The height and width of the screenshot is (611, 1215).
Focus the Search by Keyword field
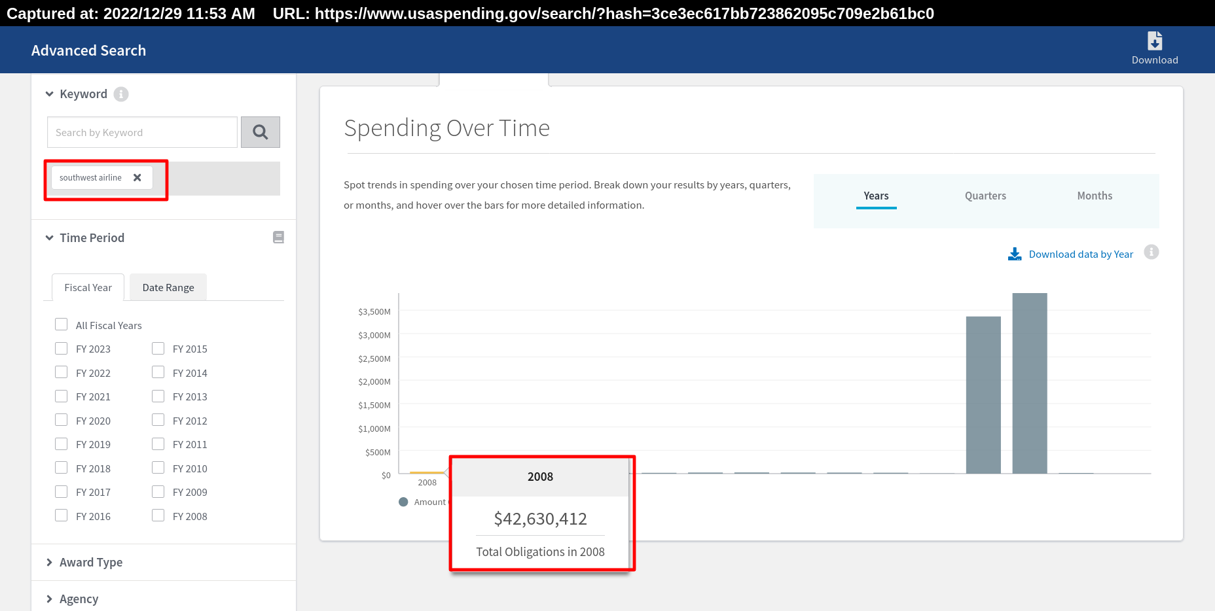click(142, 132)
